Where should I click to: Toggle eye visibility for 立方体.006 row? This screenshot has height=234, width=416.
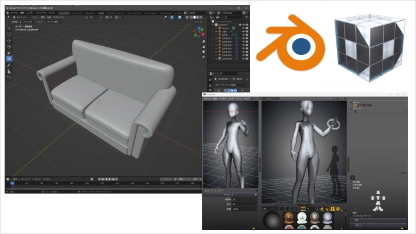tap(243, 55)
